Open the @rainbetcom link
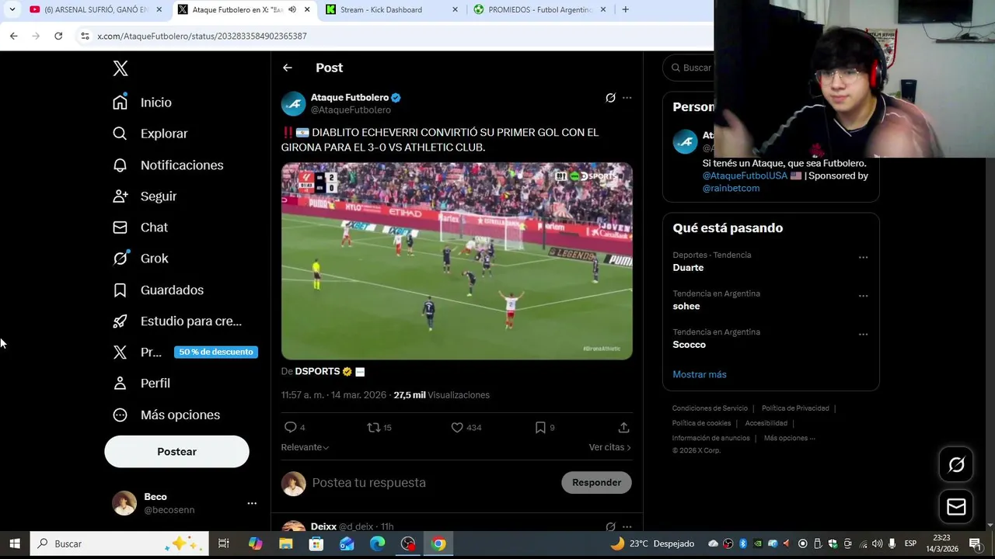 tap(731, 188)
